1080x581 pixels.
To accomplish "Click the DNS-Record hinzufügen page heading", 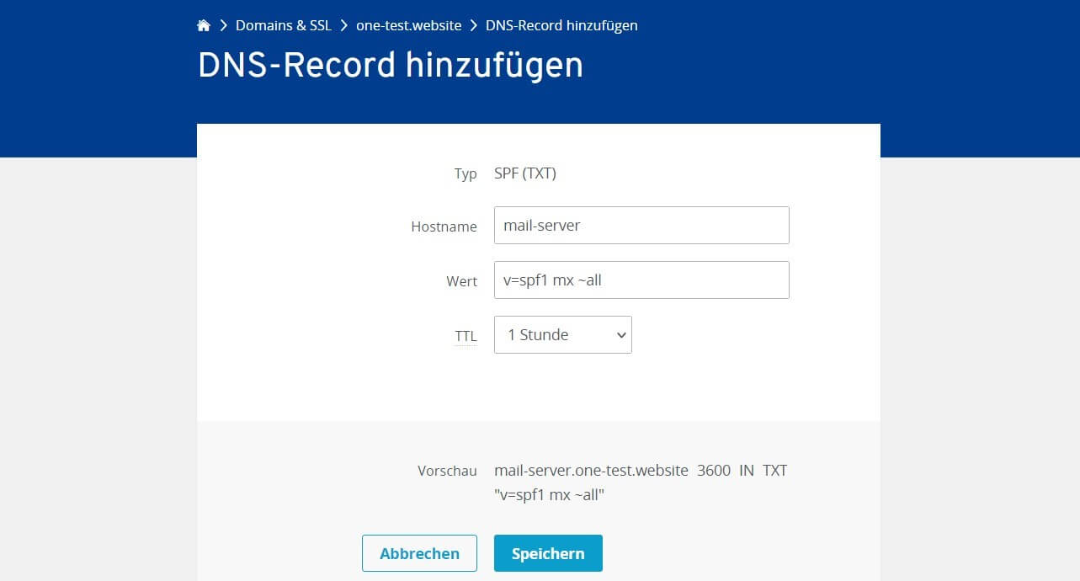I will pos(391,65).
